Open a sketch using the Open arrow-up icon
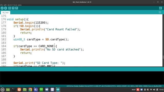This screenshot has width=164, height=92. (13, 8)
